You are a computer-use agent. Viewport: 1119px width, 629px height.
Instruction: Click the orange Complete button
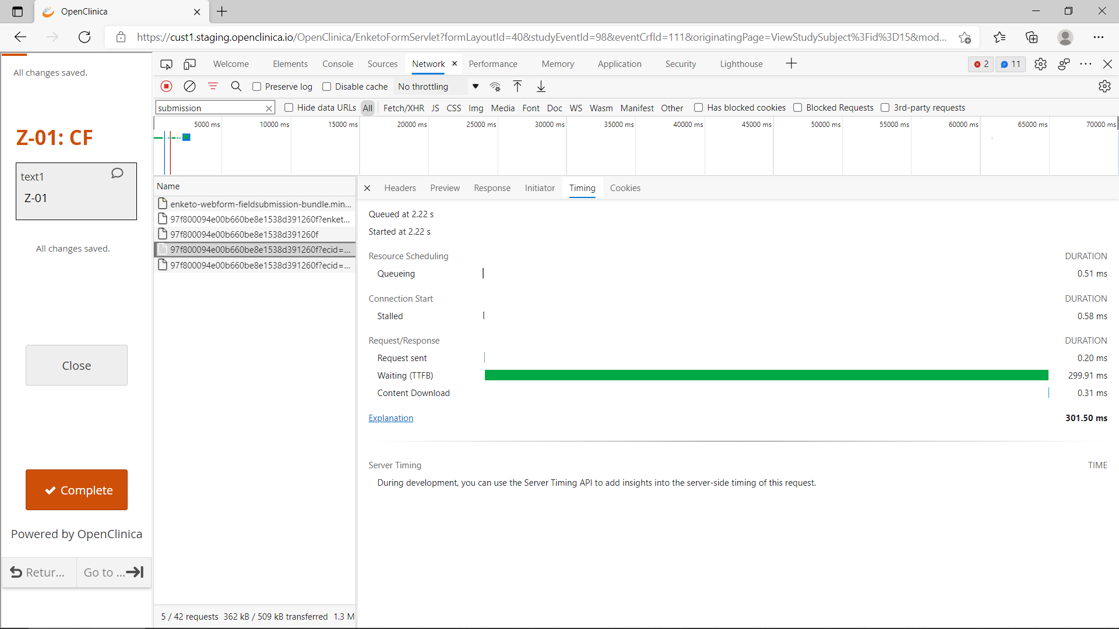76,490
